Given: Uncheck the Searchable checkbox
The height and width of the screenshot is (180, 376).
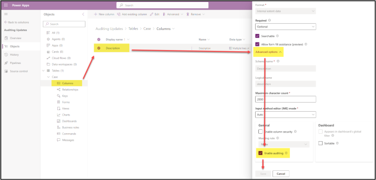Looking at the screenshot, I should coord(257,36).
